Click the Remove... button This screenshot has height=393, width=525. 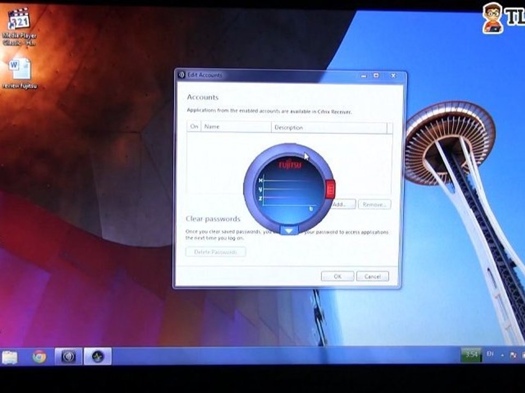(x=374, y=204)
